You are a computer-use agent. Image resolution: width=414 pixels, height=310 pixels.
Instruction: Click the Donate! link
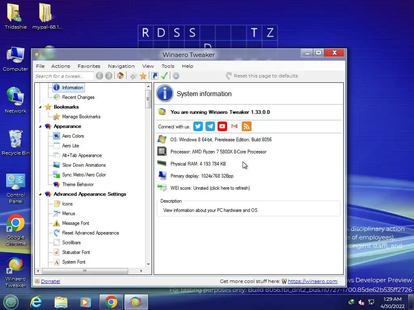(51, 281)
